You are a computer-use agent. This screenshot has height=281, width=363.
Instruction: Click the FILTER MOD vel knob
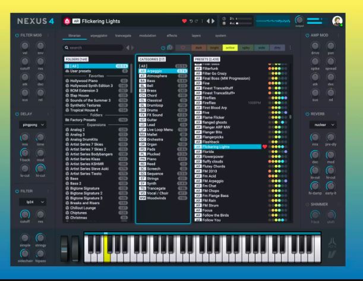click(x=25, y=46)
